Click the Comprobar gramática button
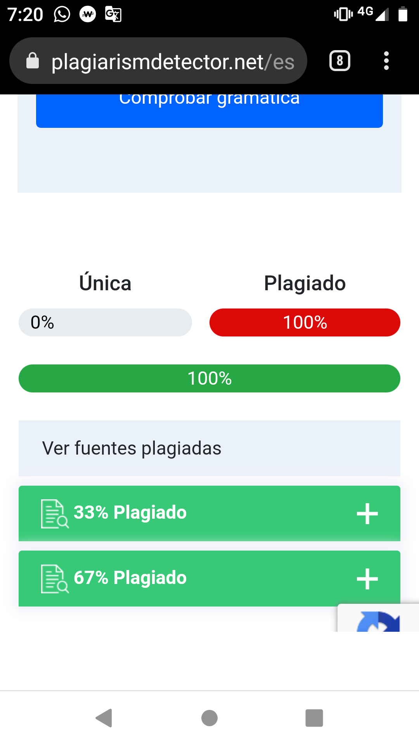419x746 pixels. point(209,111)
